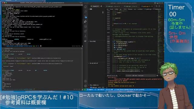The height and width of the screenshot is (109, 194).
Task: Click Go 1.18.2 version in status bar
Action: pyautogui.click(x=101, y=90)
